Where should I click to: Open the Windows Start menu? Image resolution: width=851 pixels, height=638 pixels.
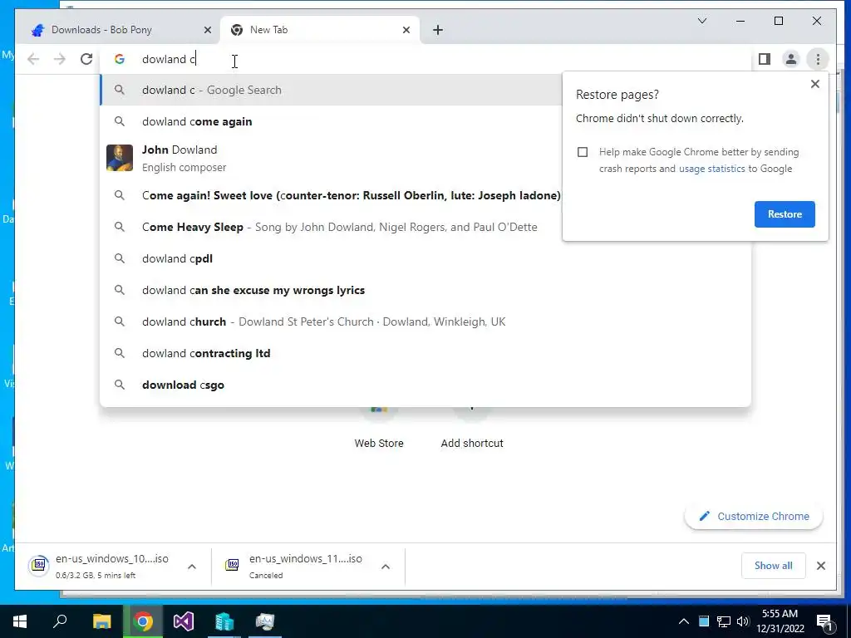coord(20,621)
